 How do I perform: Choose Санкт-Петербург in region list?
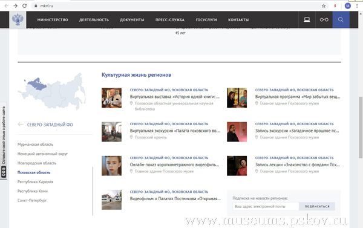coord(32,200)
